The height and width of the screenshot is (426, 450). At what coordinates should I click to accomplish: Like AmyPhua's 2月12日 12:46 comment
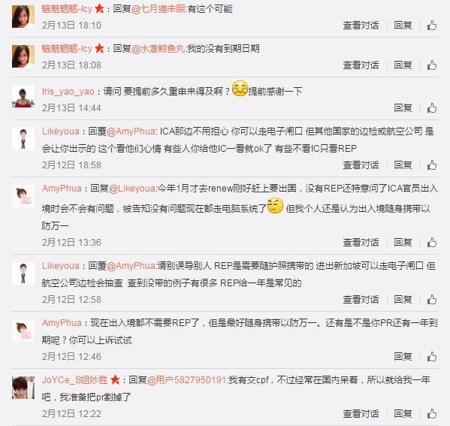pos(432,357)
